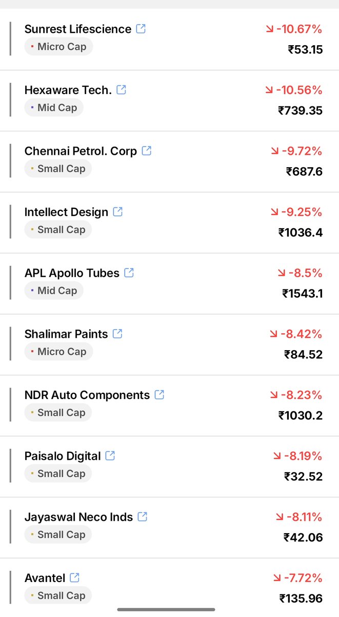The width and height of the screenshot is (339, 617).
Task: Select the Micro Cap tag under Sunrest Lifescience
Action: (x=58, y=47)
